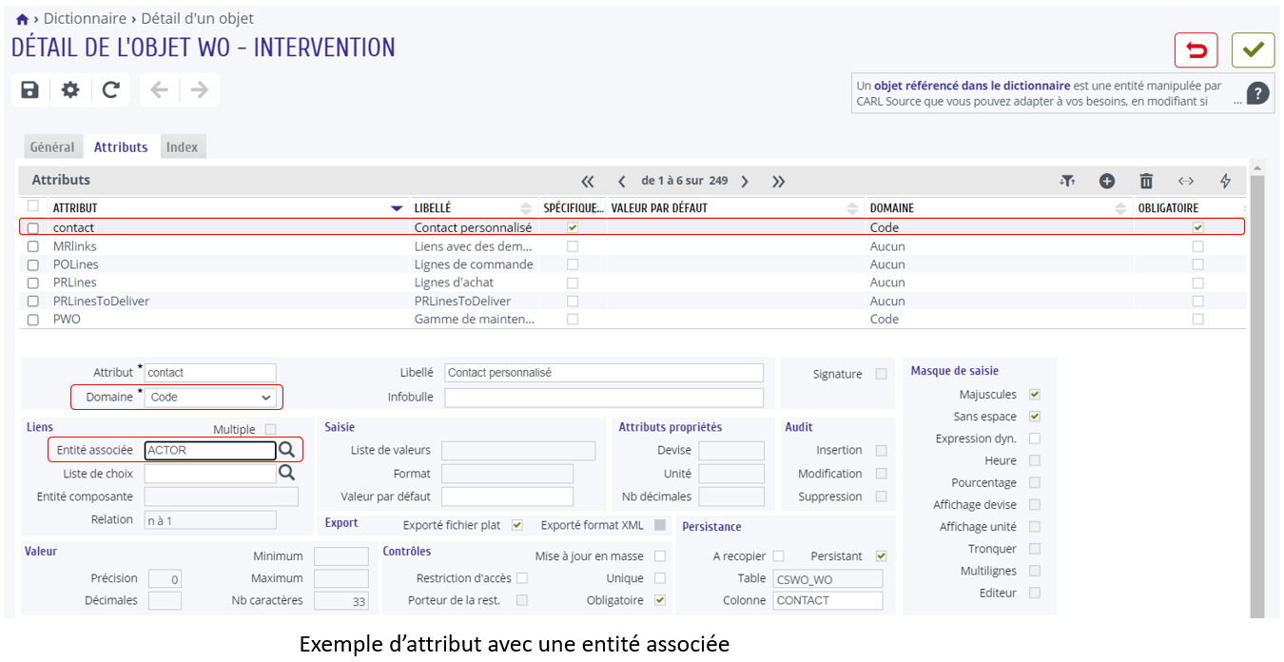Viewport: 1284px width, 662px height.
Task: Click the add attribute plus icon
Action: tap(1107, 181)
